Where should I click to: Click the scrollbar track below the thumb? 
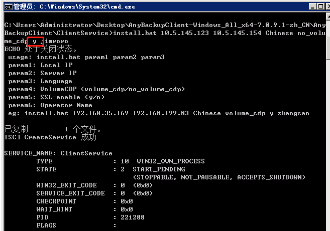328,145
